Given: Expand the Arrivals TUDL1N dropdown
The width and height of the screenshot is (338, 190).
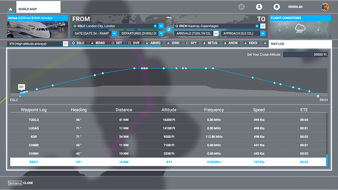Looking at the screenshot, I should click(216, 33).
